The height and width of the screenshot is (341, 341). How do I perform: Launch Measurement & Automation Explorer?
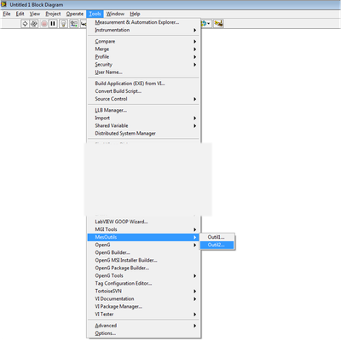point(143,22)
